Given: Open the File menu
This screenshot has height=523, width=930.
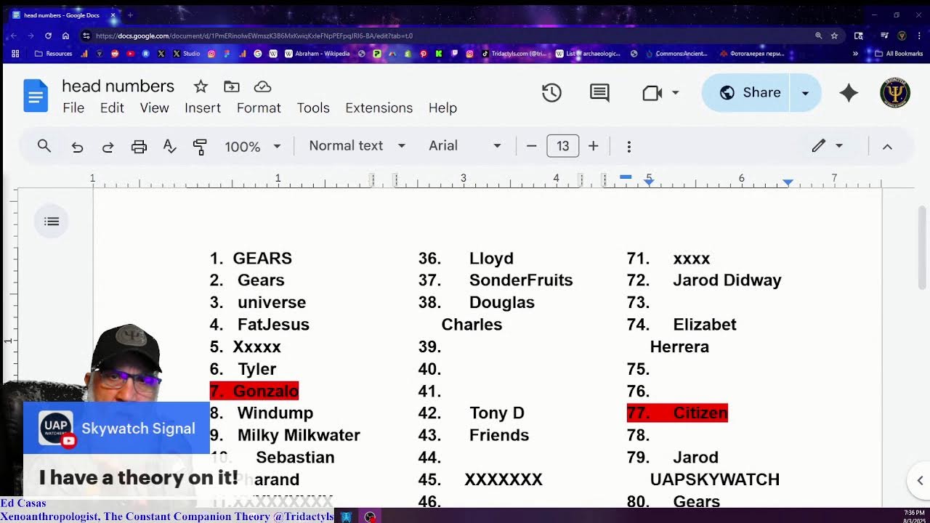Looking at the screenshot, I should pos(73,108).
